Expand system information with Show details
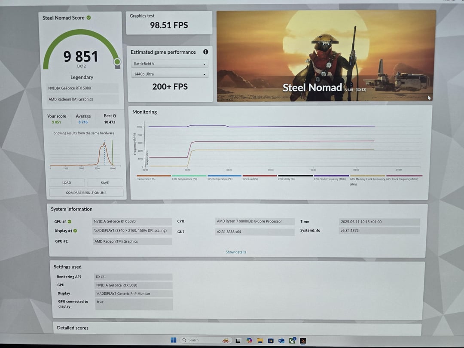 point(236,252)
